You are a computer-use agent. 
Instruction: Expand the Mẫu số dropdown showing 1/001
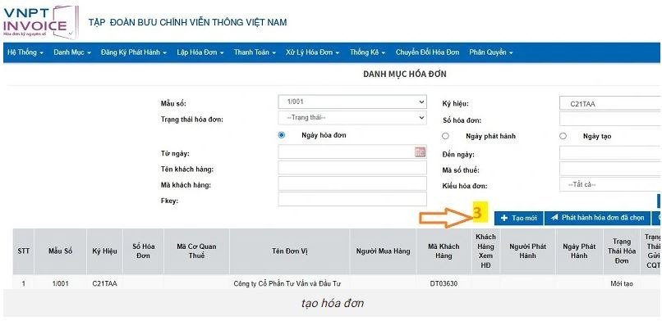point(352,102)
